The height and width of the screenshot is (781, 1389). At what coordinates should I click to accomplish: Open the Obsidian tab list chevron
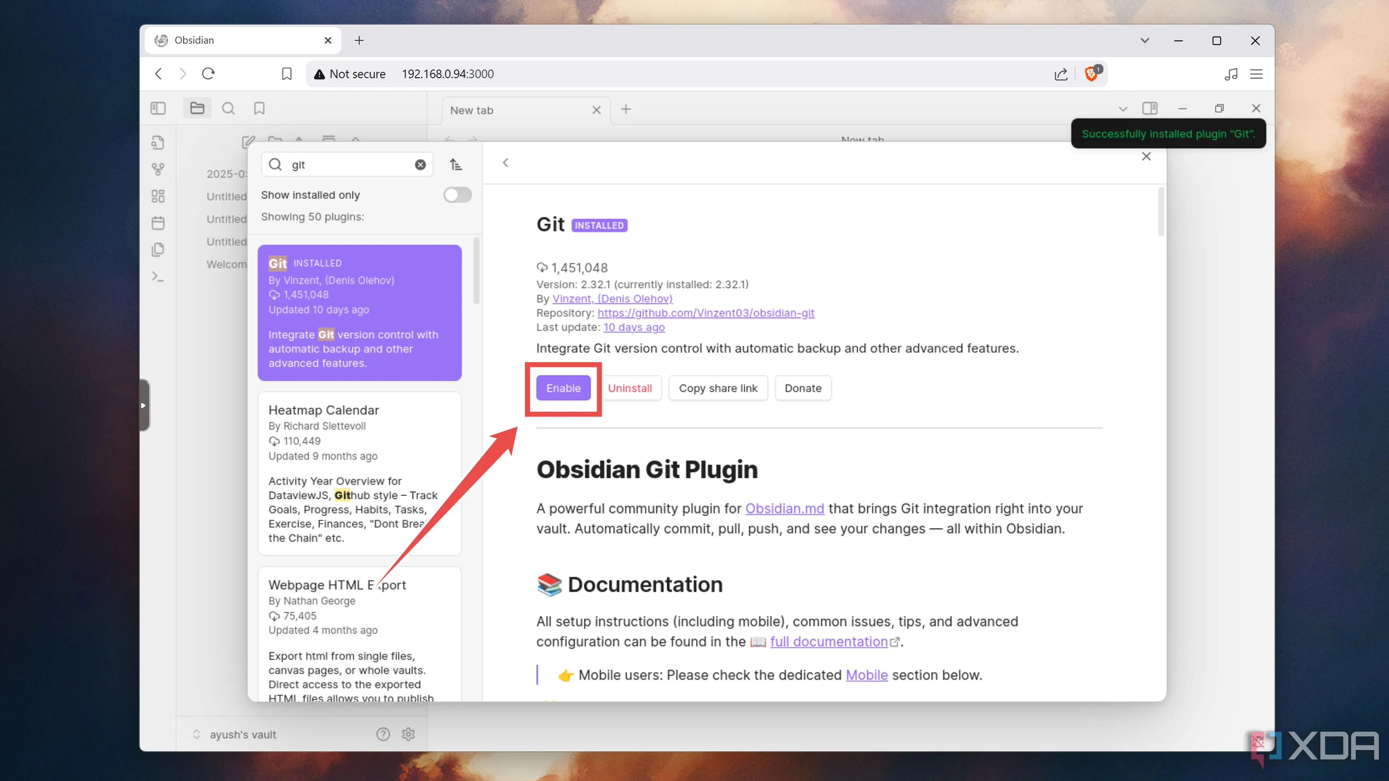(x=1123, y=109)
